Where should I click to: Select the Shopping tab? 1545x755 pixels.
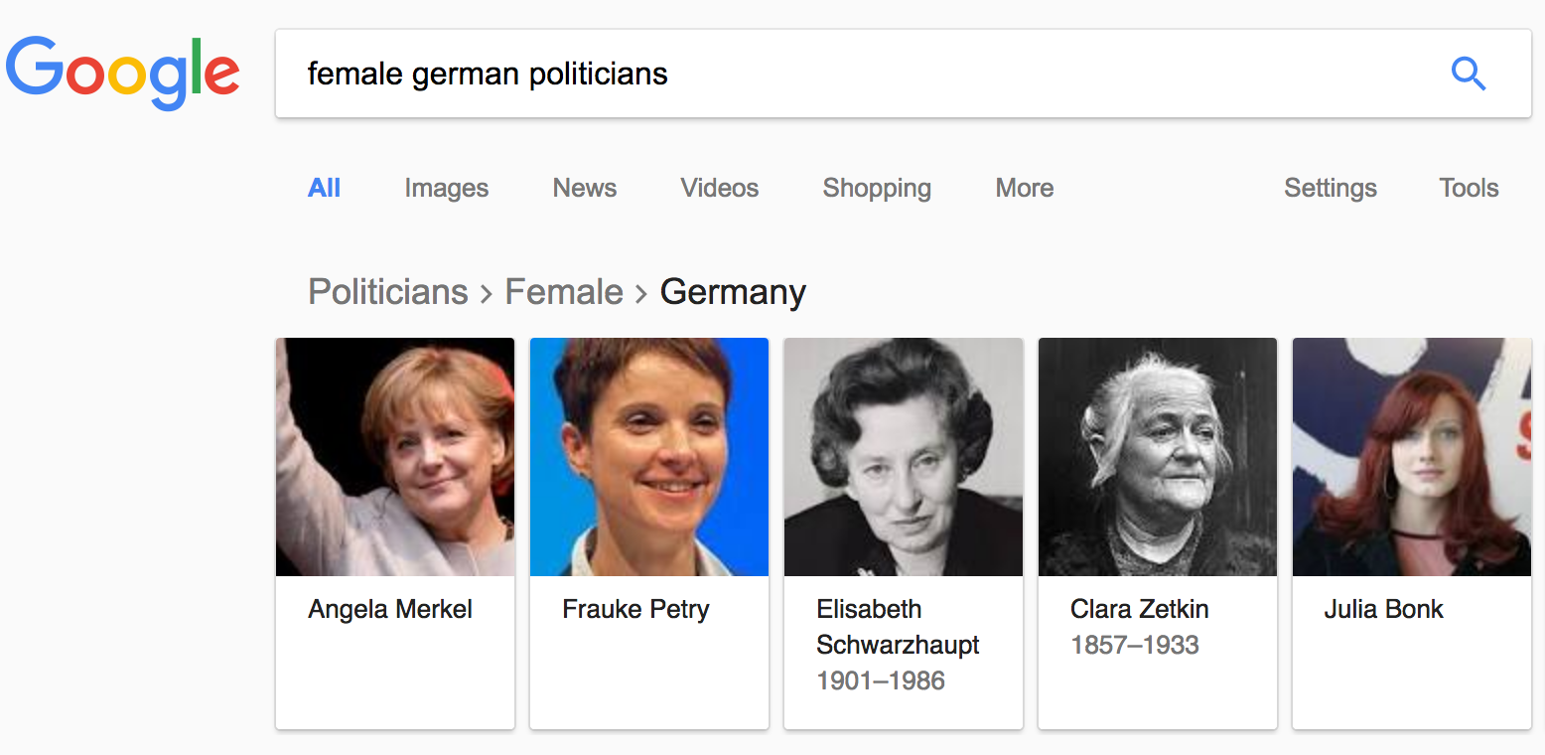point(877,188)
